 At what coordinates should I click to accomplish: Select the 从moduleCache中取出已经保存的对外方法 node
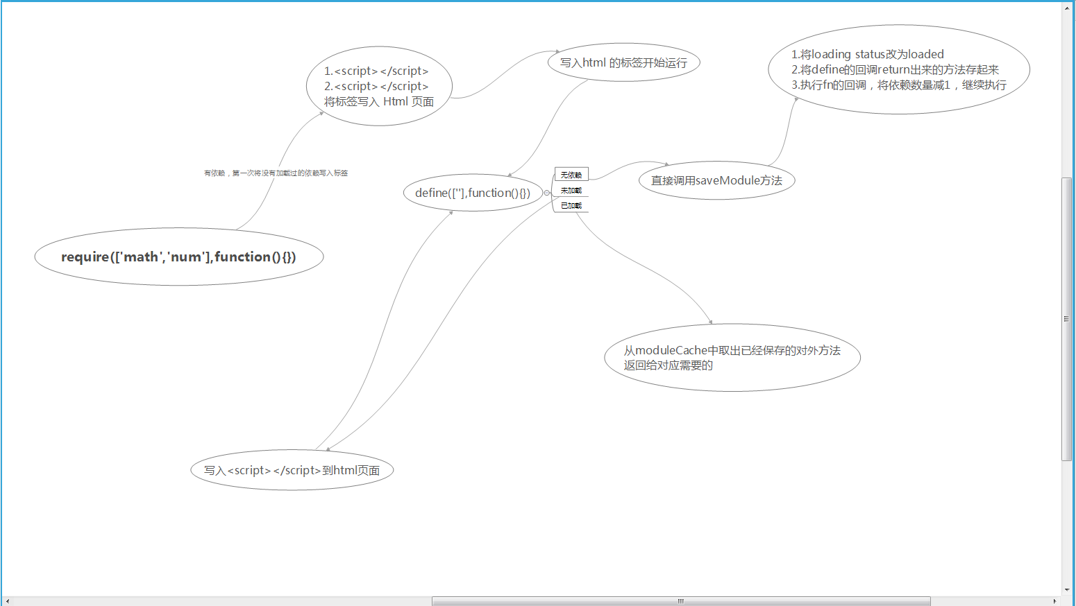pos(732,358)
